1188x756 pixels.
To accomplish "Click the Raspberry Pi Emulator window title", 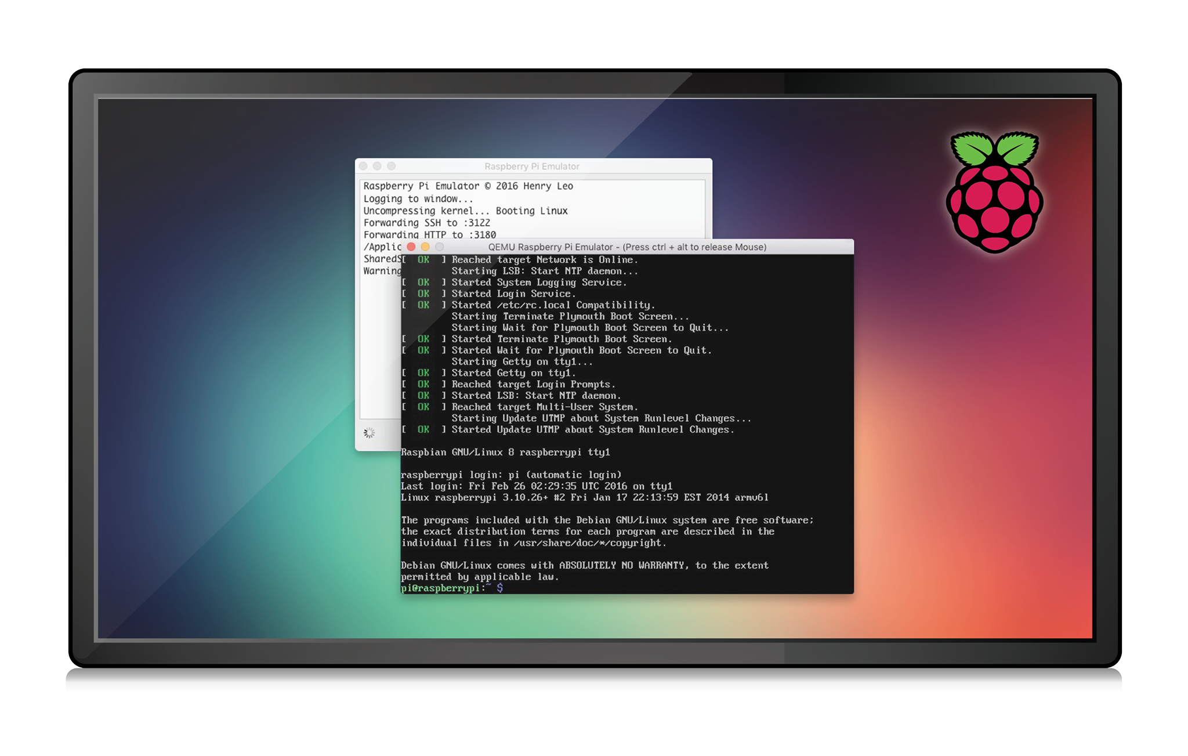I will point(532,167).
